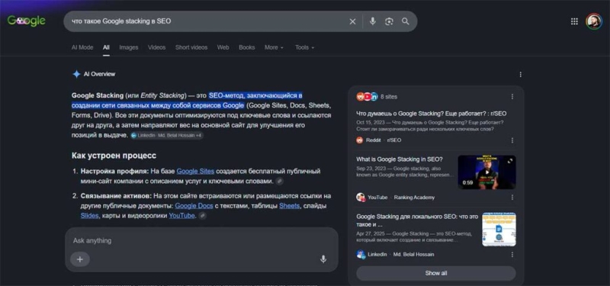Click LinkedIn Md. Belal Hossain +4 source chip
The image size is (610, 286).
[167, 136]
